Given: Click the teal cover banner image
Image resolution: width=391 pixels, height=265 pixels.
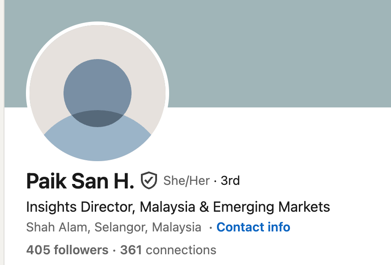Looking at the screenshot, I should 274,54.
